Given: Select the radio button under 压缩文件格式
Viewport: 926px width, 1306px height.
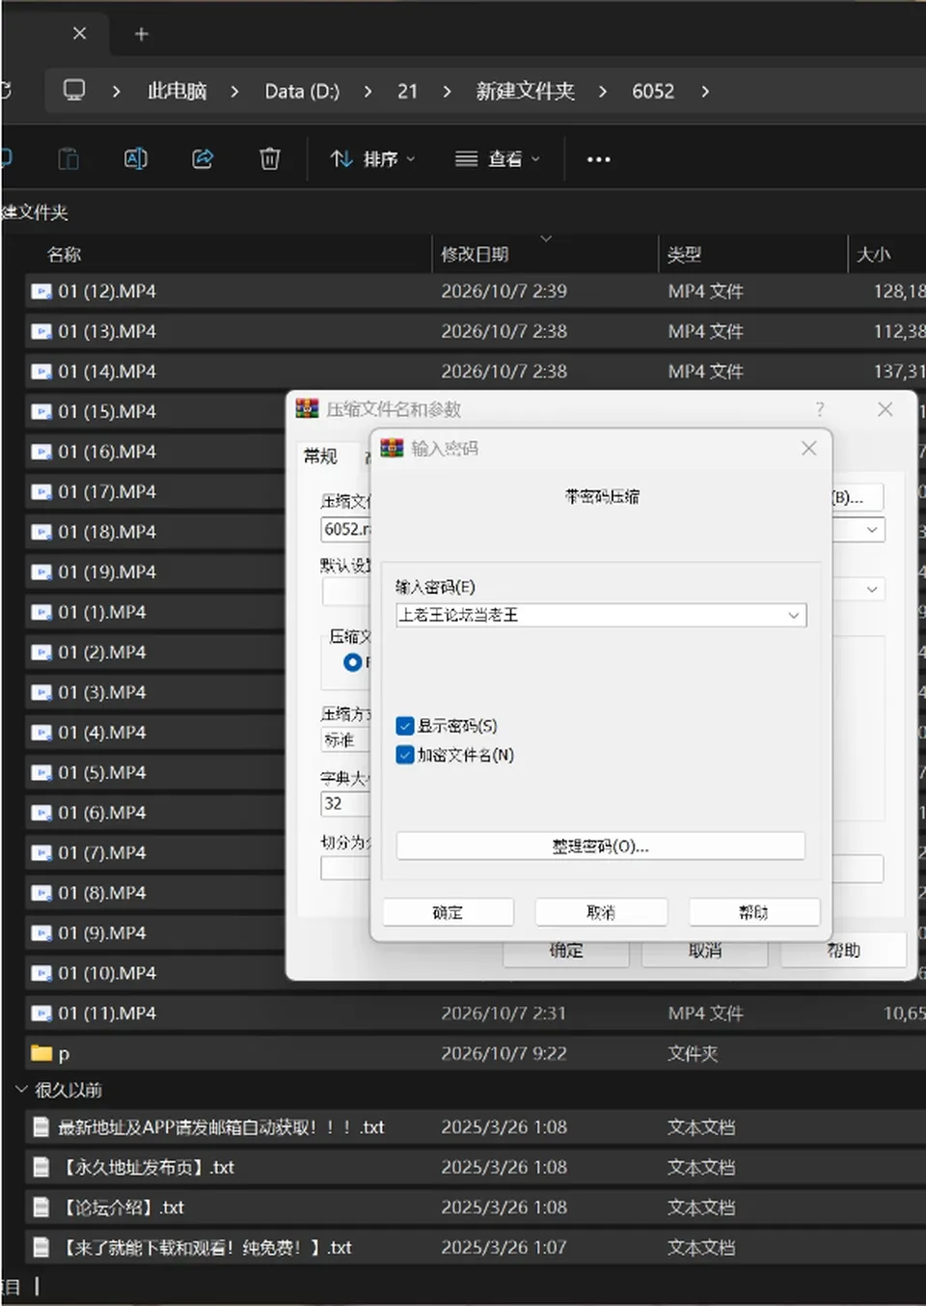Looking at the screenshot, I should click(353, 662).
